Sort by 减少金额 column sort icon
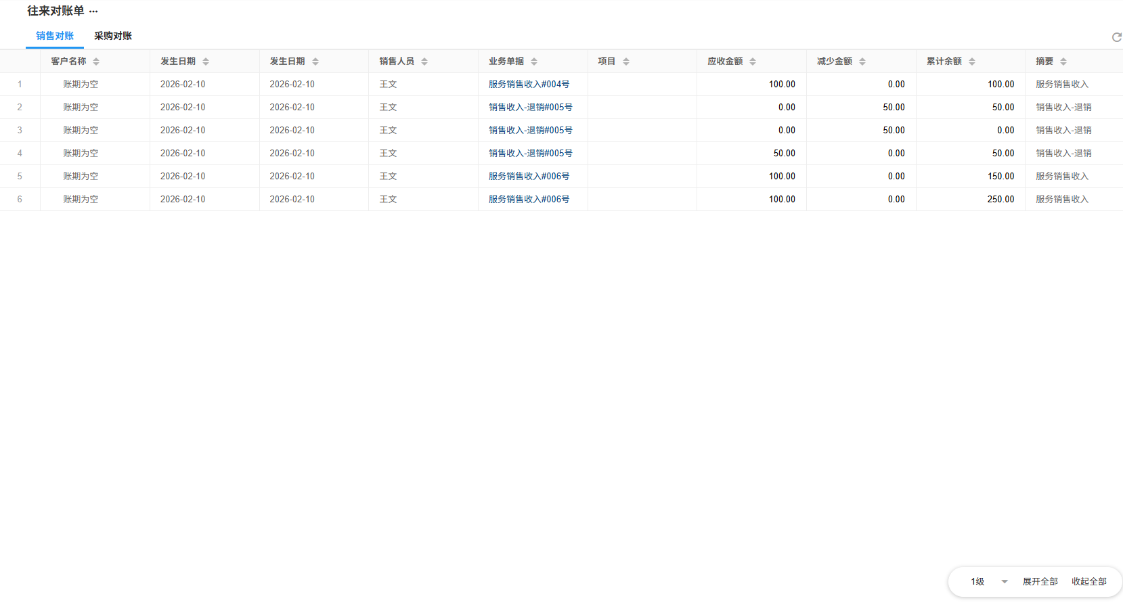Viewport: 1123px width, 609px height. [862, 62]
